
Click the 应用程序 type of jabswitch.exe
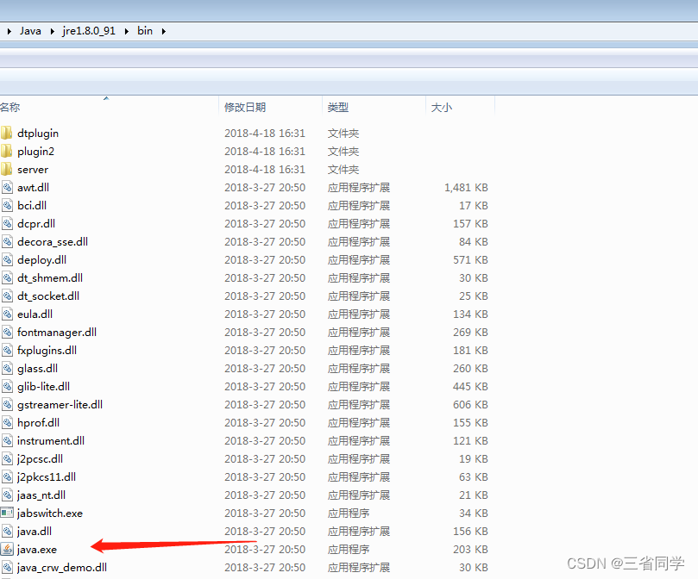(349, 514)
